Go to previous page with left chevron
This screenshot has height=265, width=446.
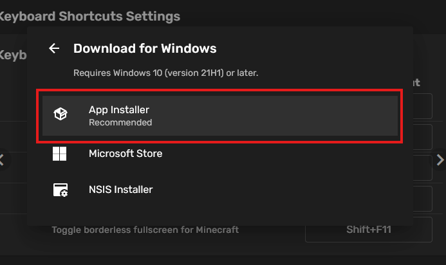pyautogui.click(x=3, y=160)
